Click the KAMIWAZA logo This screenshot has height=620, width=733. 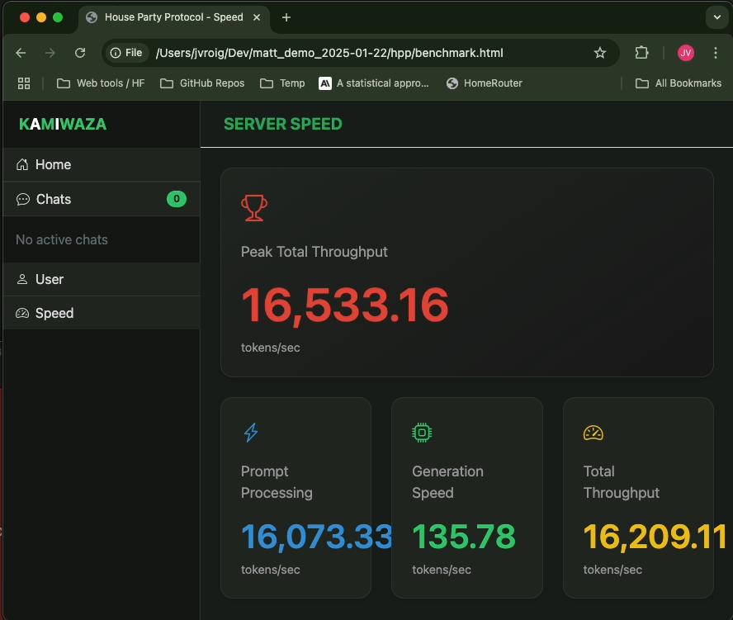(63, 125)
